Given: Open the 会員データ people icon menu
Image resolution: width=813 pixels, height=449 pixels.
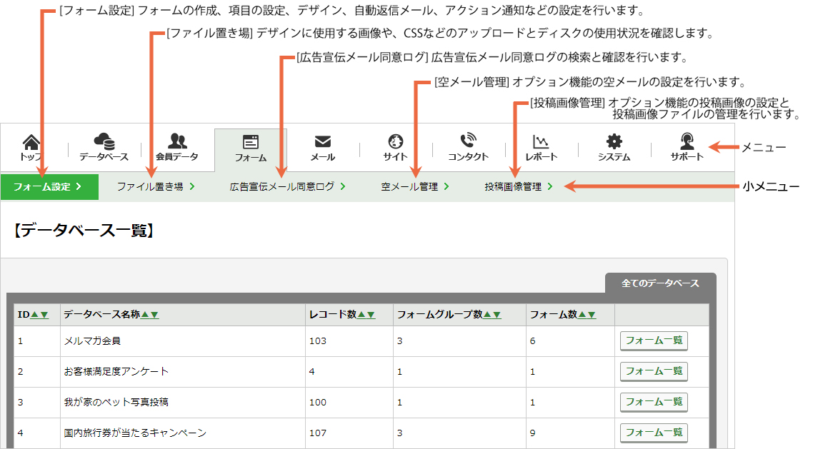Looking at the screenshot, I should click(x=176, y=148).
